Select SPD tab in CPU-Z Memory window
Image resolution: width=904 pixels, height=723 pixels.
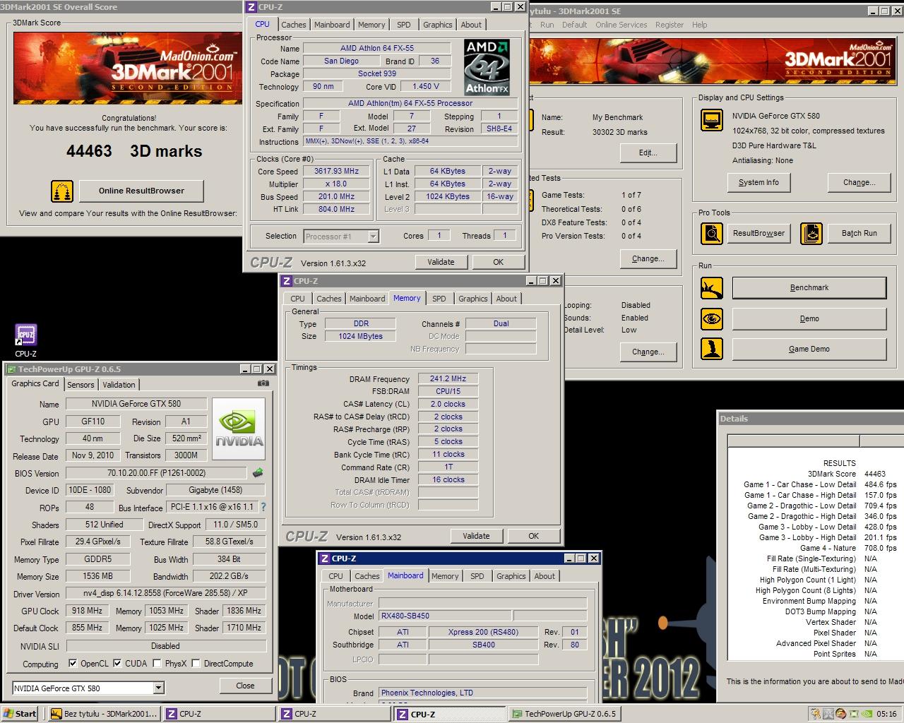click(439, 299)
